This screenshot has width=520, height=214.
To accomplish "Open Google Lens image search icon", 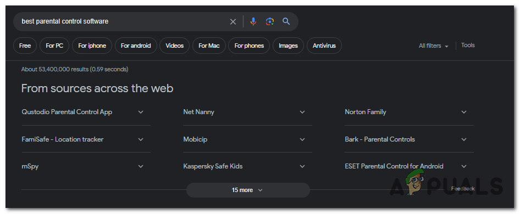I will [270, 22].
